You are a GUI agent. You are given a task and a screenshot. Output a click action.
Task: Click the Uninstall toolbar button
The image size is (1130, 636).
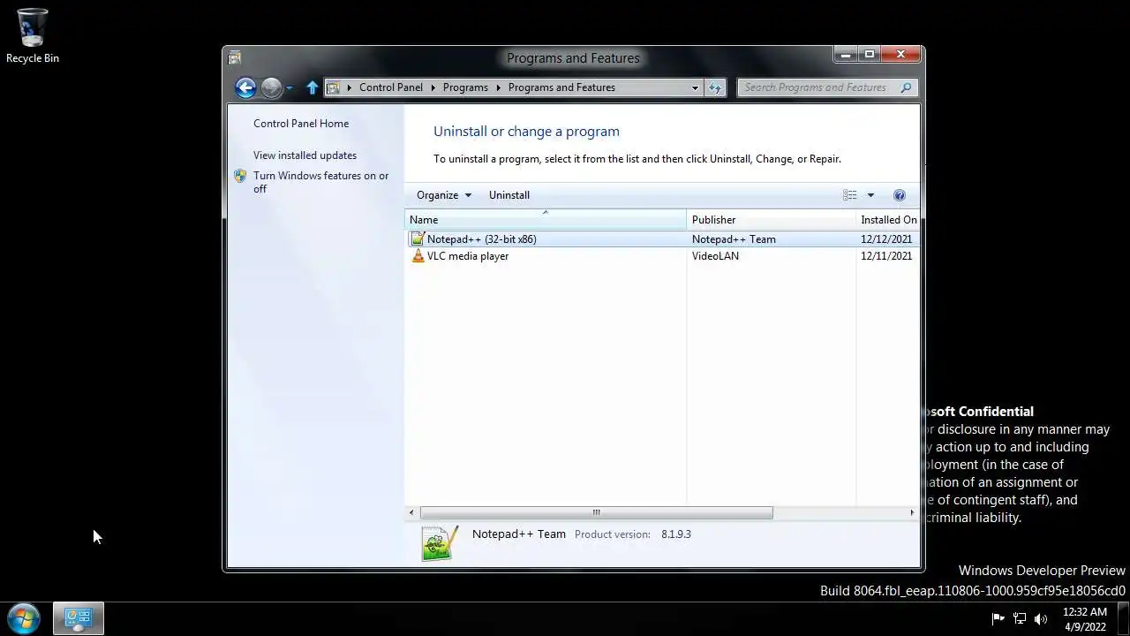coord(509,195)
